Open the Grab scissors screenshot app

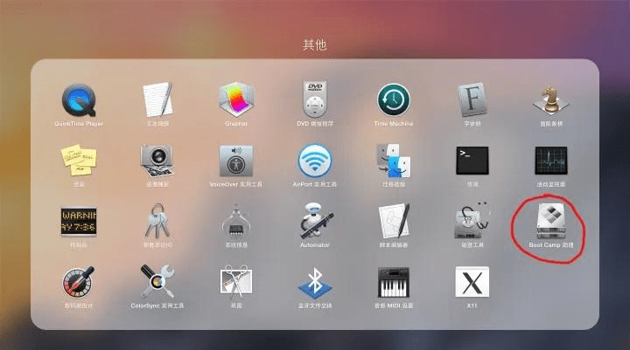(x=236, y=282)
